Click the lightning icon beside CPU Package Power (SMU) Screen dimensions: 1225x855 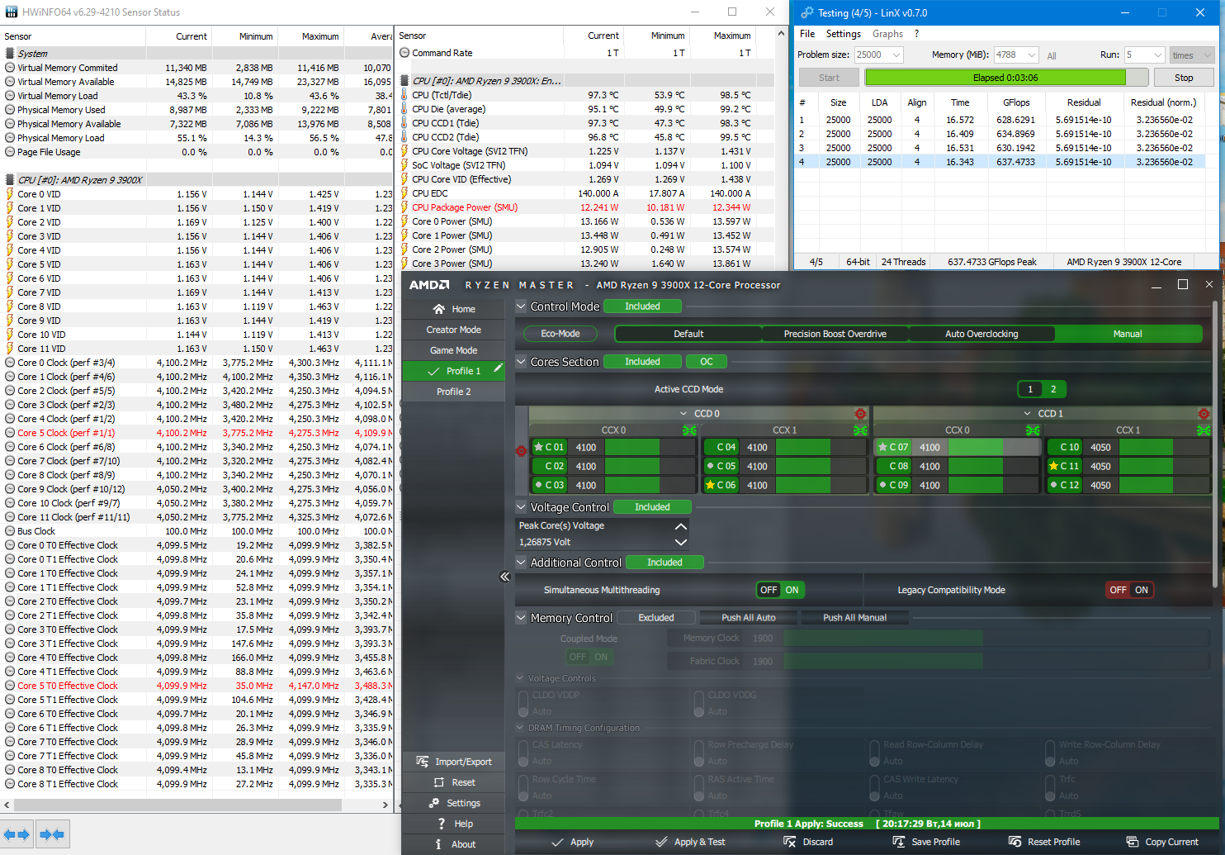click(x=404, y=207)
